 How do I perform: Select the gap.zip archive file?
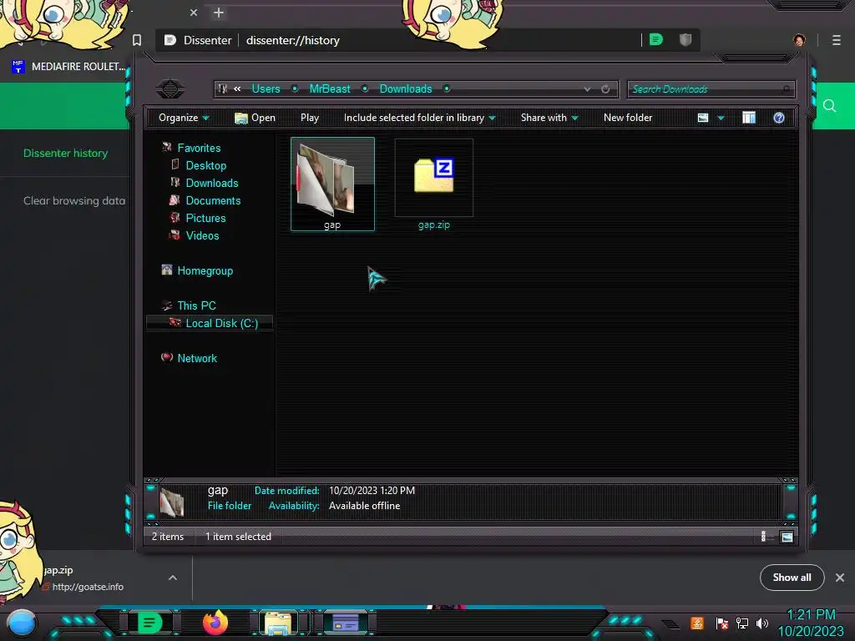[434, 184]
